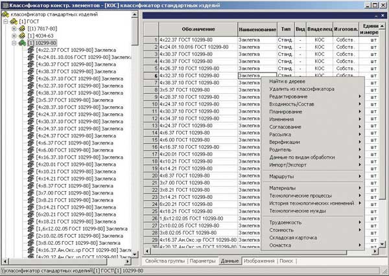
Task: Select tree item 4x18.21 ГОСТ 10299-80 Заклепка
Action: (76, 222)
